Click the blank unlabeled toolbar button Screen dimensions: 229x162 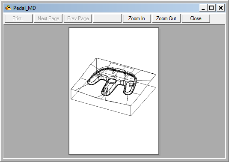coord(107,18)
